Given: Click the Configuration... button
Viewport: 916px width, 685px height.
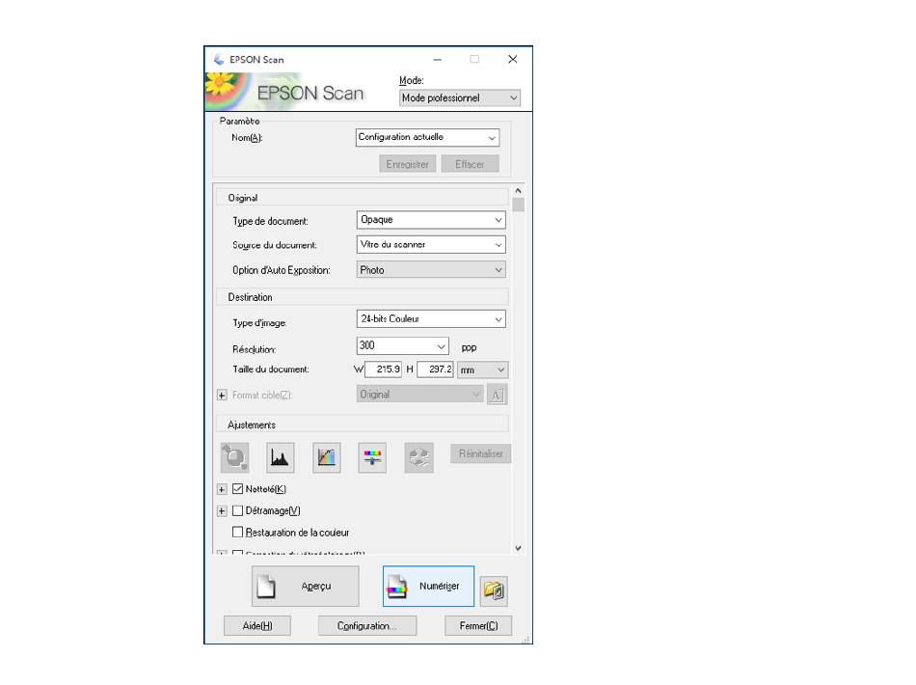Looking at the screenshot, I should click(366, 626).
